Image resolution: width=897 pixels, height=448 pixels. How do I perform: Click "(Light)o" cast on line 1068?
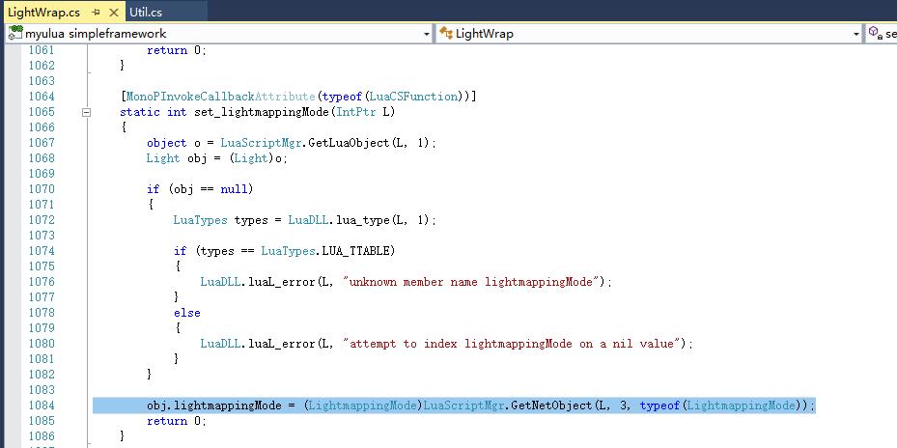point(256,158)
